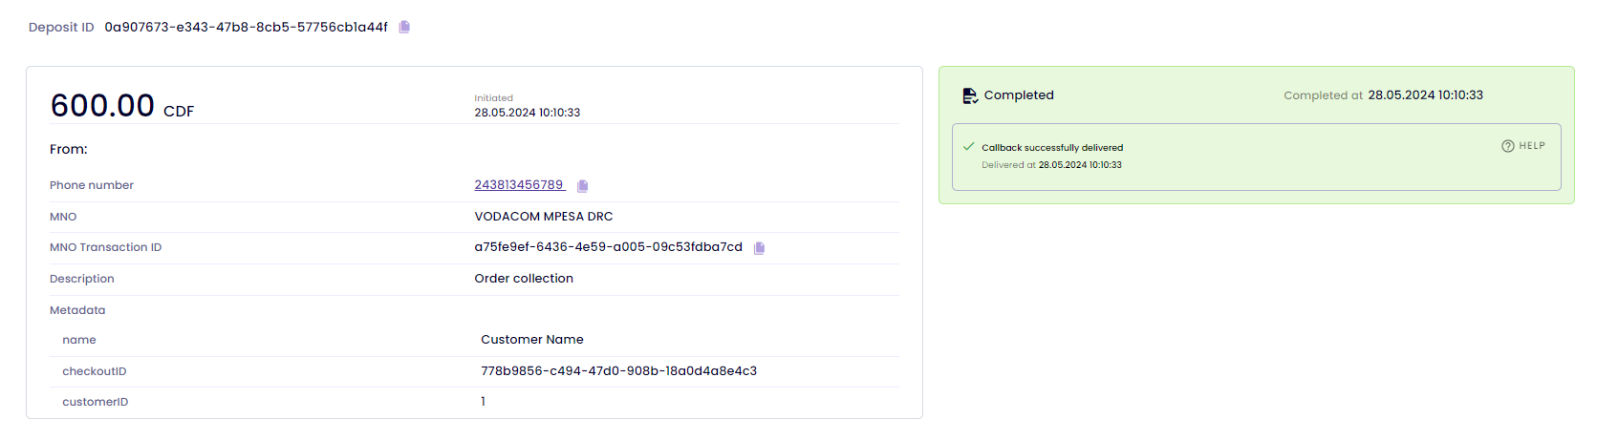Select the Deposit ID value text
Viewport: 1597px width, 441px height.
tap(246, 27)
